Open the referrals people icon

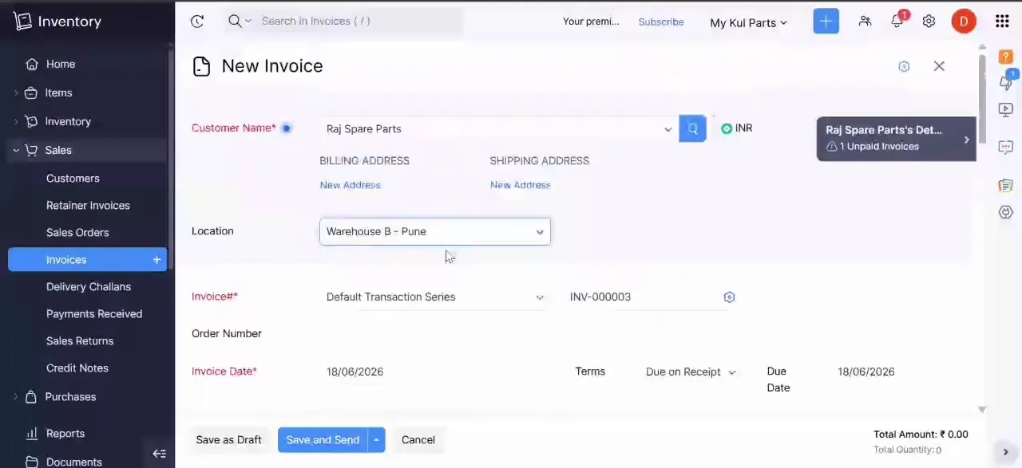click(865, 22)
